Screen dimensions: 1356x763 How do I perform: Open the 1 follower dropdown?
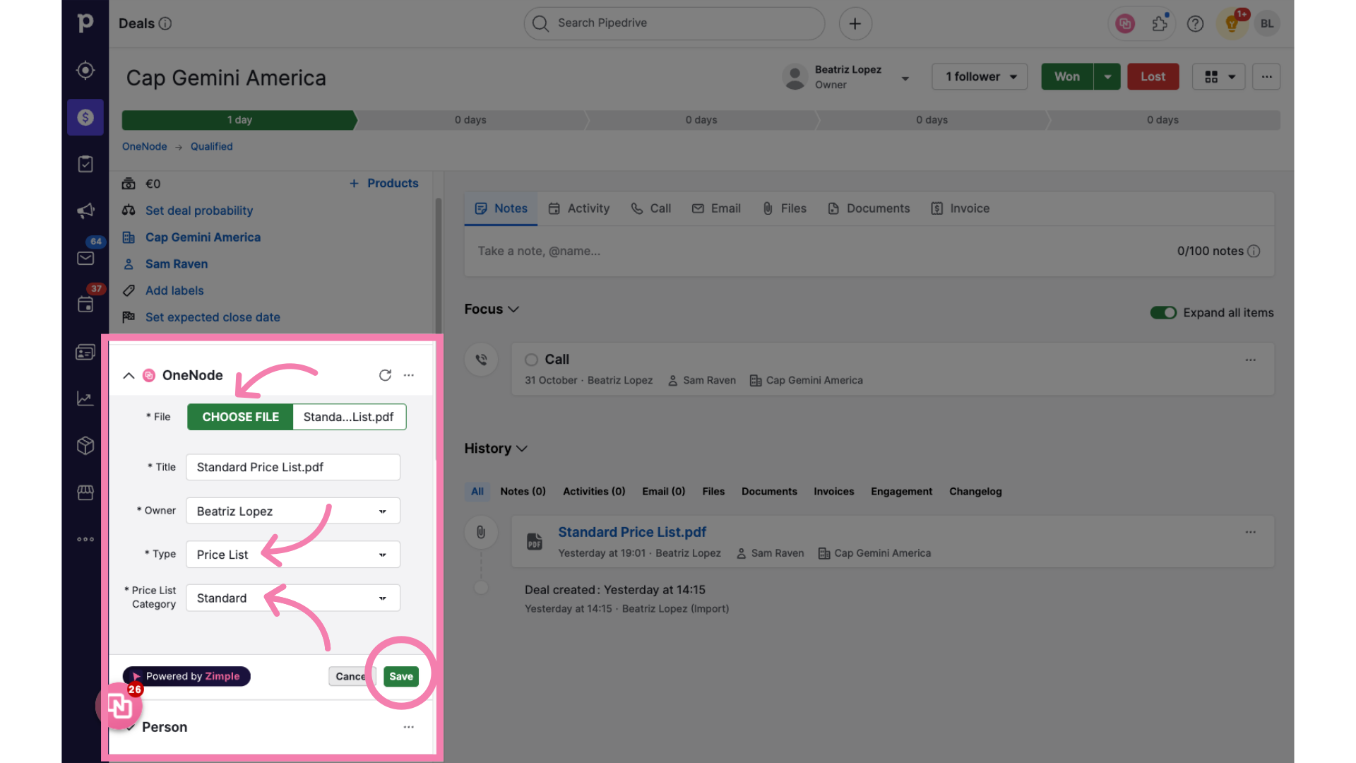pyautogui.click(x=980, y=76)
